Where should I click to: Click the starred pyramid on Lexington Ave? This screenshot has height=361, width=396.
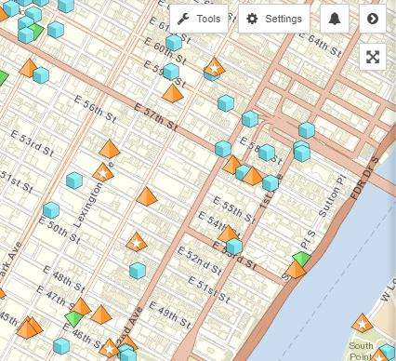click(x=103, y=172)
